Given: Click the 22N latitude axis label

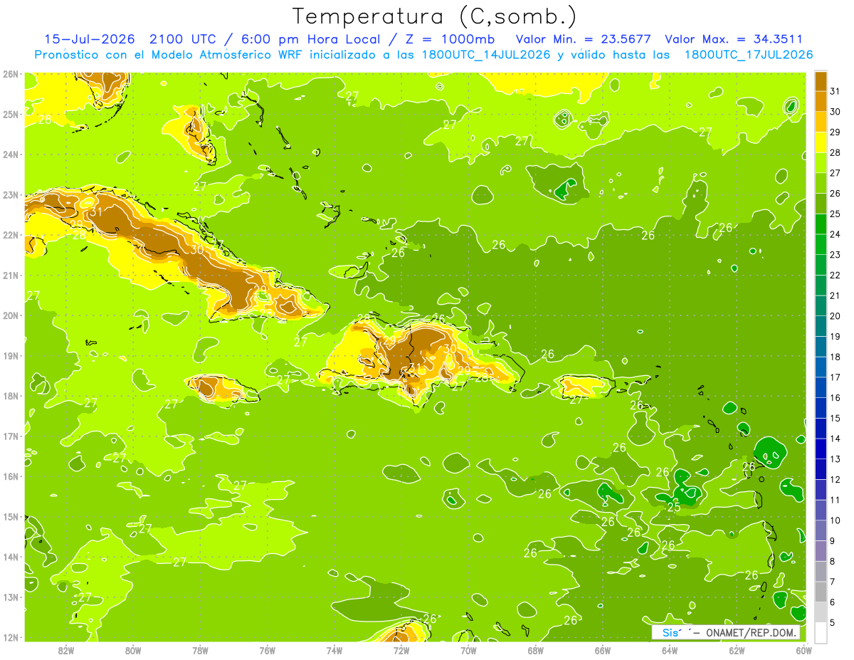Looking at the screenshot, I should (11, 235).
